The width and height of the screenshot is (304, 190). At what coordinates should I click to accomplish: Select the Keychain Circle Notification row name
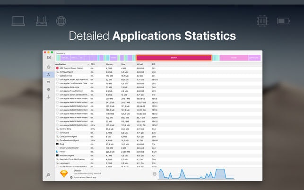72,159
